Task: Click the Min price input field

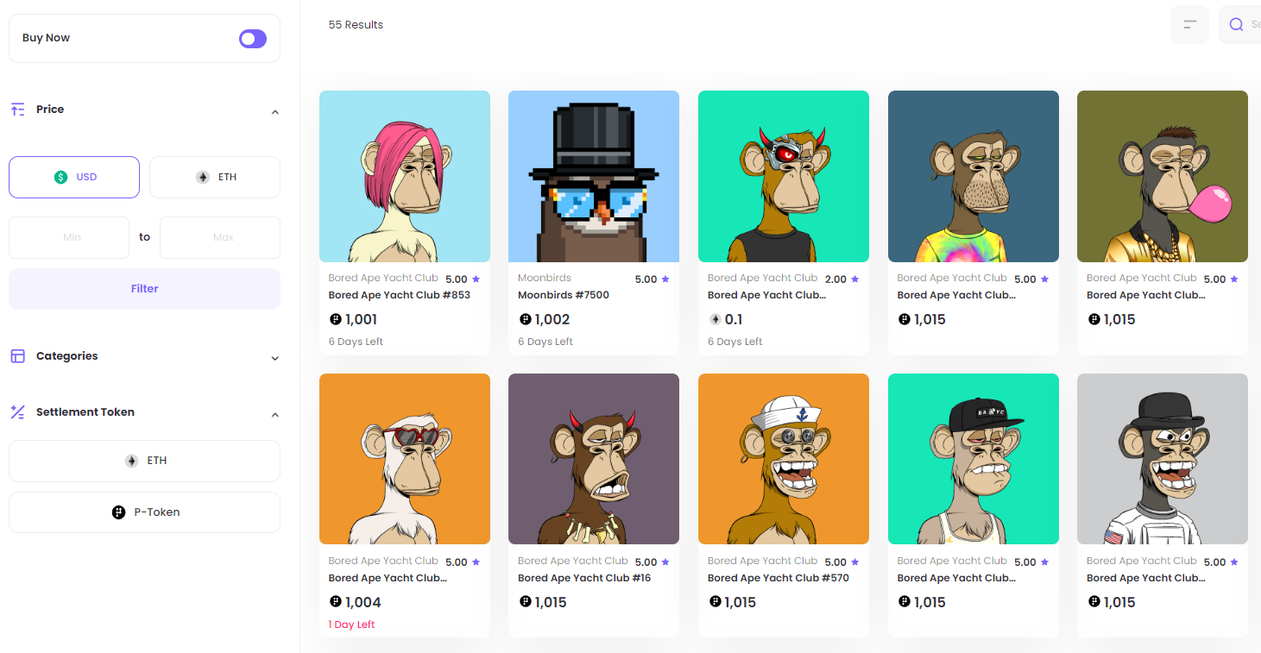Action: coord(69,237)
